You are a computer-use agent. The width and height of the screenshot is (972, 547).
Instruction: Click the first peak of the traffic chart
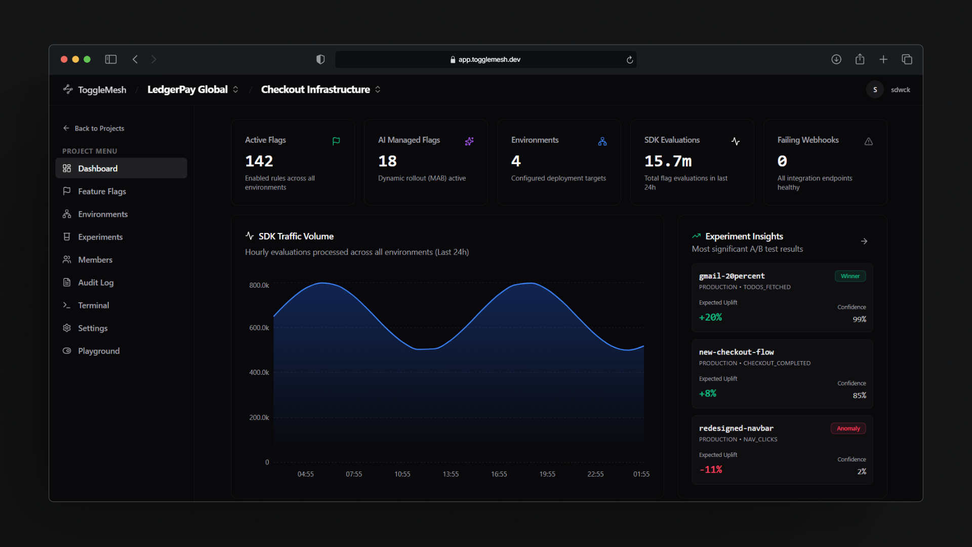(322, 283)
